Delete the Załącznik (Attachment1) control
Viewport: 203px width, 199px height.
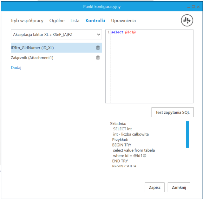click(98, 58)
